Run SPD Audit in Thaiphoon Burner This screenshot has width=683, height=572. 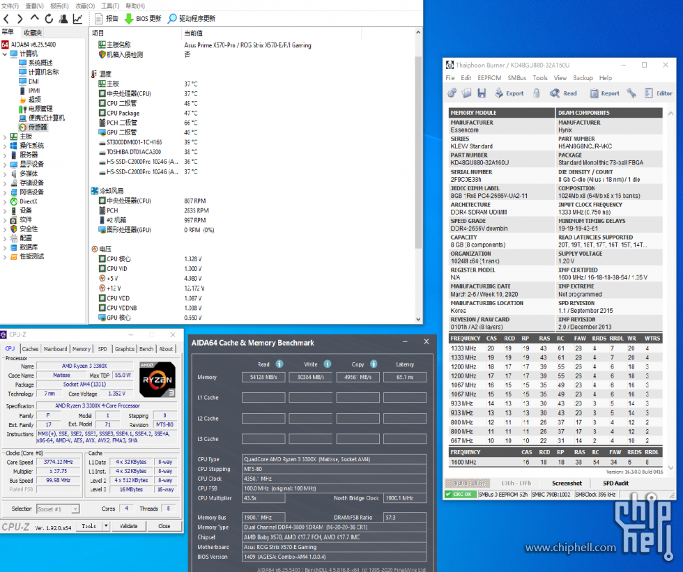[617, 482]
